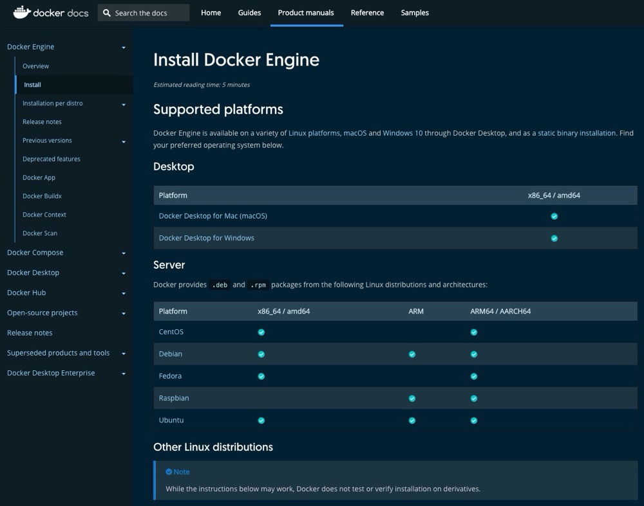This screenshot has width=644, height=506.
Task: Click CentOS x86_64 checkmark
Action: click(x=261, y=332)
